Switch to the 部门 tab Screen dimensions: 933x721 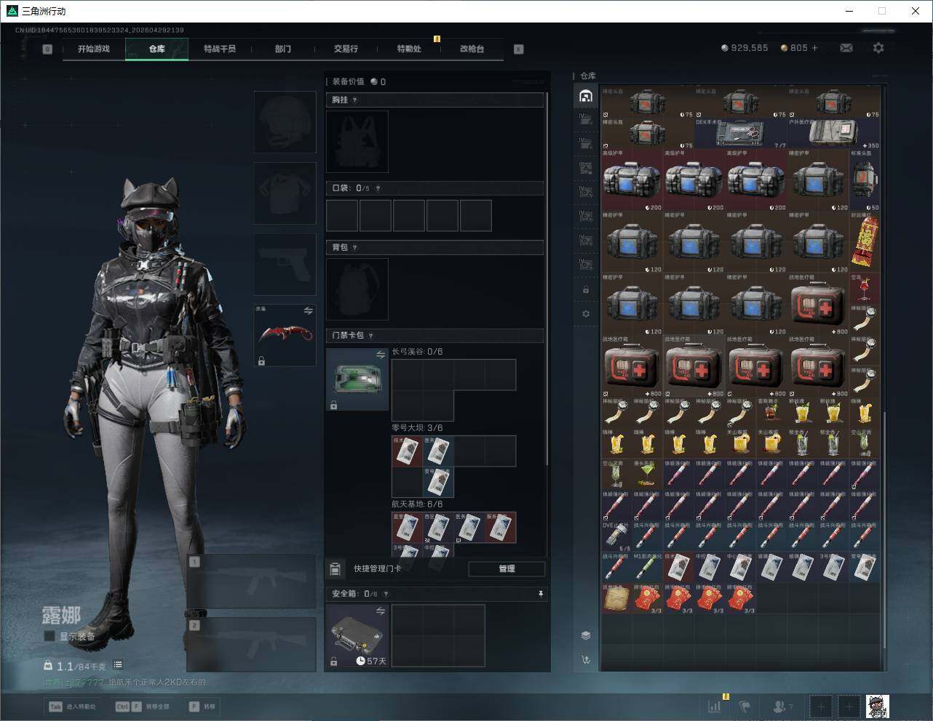(x=283, y=49)
